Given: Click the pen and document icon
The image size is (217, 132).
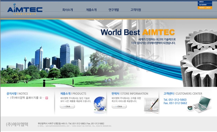Looking at the screenshot, I should (x=151, y=105).
